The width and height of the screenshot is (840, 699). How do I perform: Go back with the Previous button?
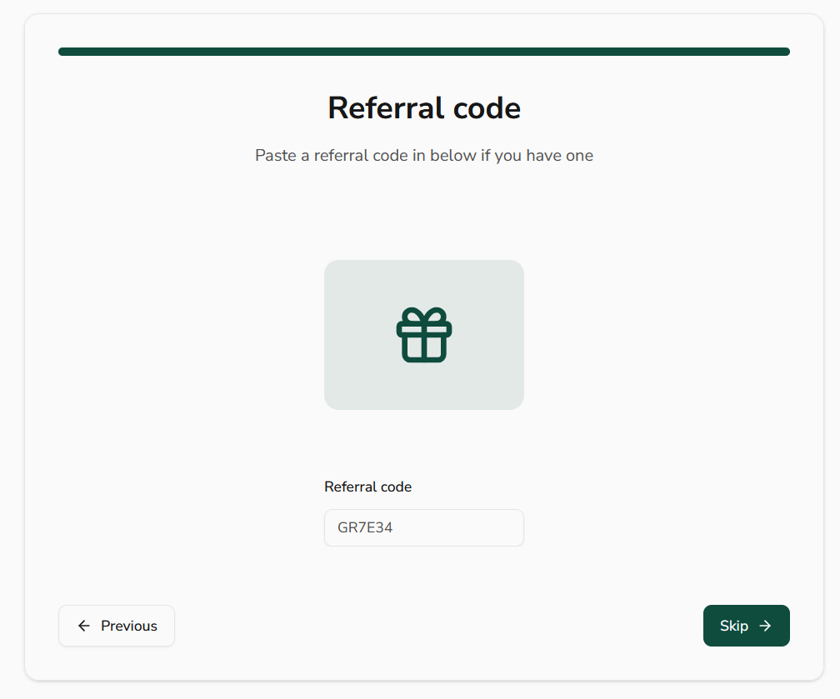pos(117,626)
